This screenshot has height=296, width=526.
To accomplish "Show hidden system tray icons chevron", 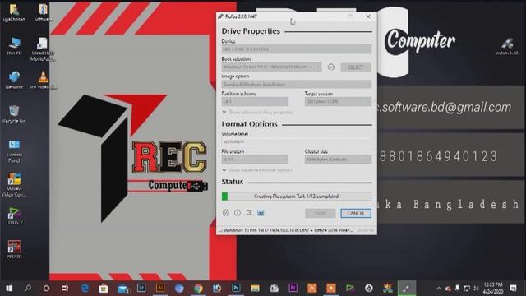I will point(439,288).
